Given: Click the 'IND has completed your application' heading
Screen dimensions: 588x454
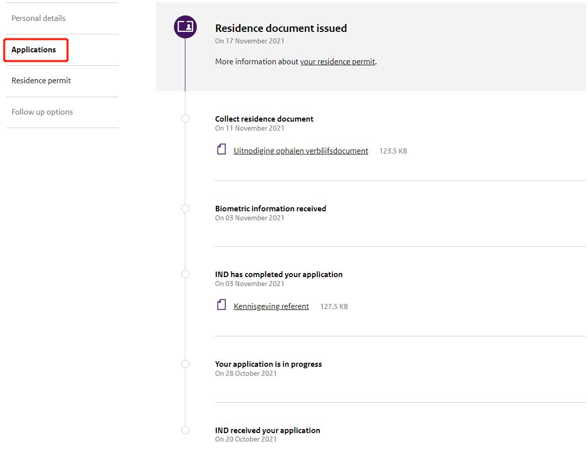Looking at the screenshot, I should tap(279, 275).
